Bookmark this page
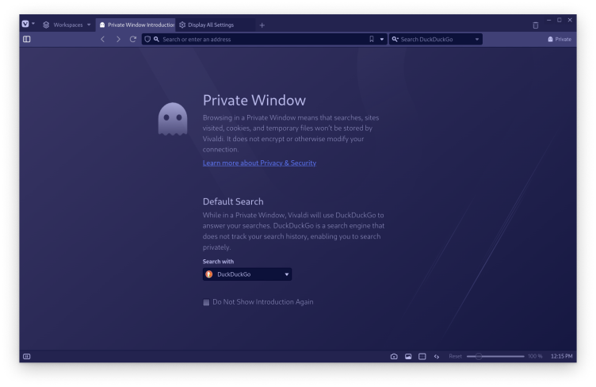This screenshot has height=387, width=596. [371, 39]
